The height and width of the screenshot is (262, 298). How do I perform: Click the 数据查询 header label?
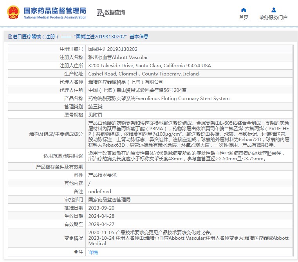click(115, 13)
